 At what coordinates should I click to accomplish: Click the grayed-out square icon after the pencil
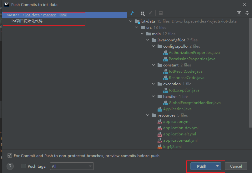click(x=161, y=13)
